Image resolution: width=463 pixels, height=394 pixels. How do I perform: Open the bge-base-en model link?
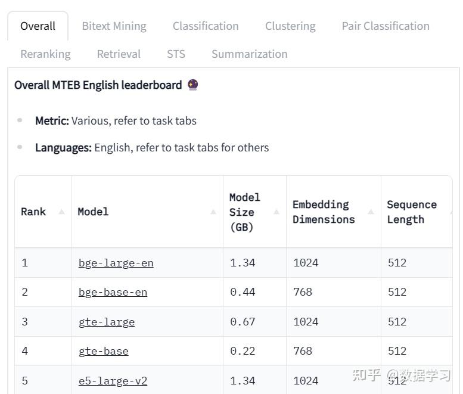(x=113, y=292)
